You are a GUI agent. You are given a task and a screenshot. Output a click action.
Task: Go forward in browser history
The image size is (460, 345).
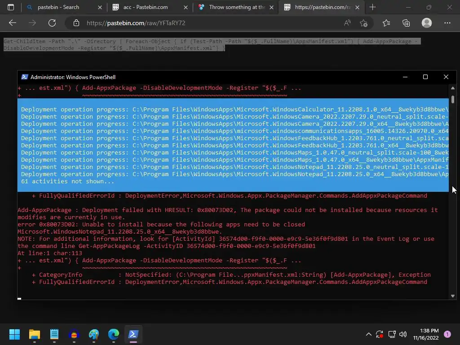pos(32,23)
